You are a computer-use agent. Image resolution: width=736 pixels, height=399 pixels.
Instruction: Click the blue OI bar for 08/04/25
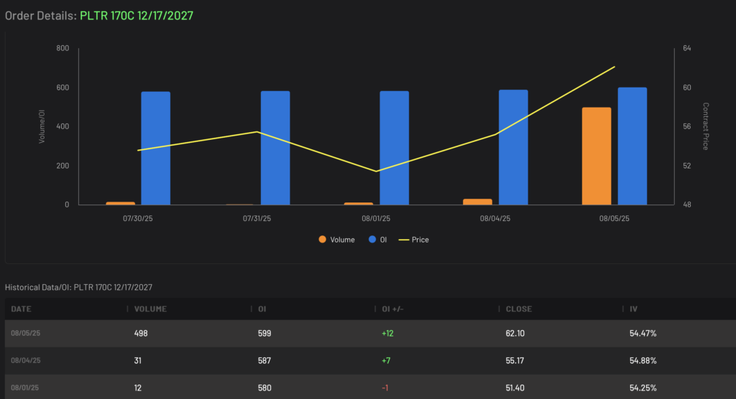tap(513, 147)
